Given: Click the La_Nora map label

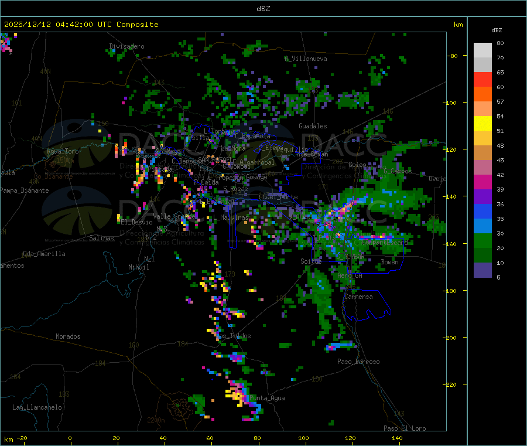Looking at the screenshot, I should pyautogui.click(x=233, y=148).
